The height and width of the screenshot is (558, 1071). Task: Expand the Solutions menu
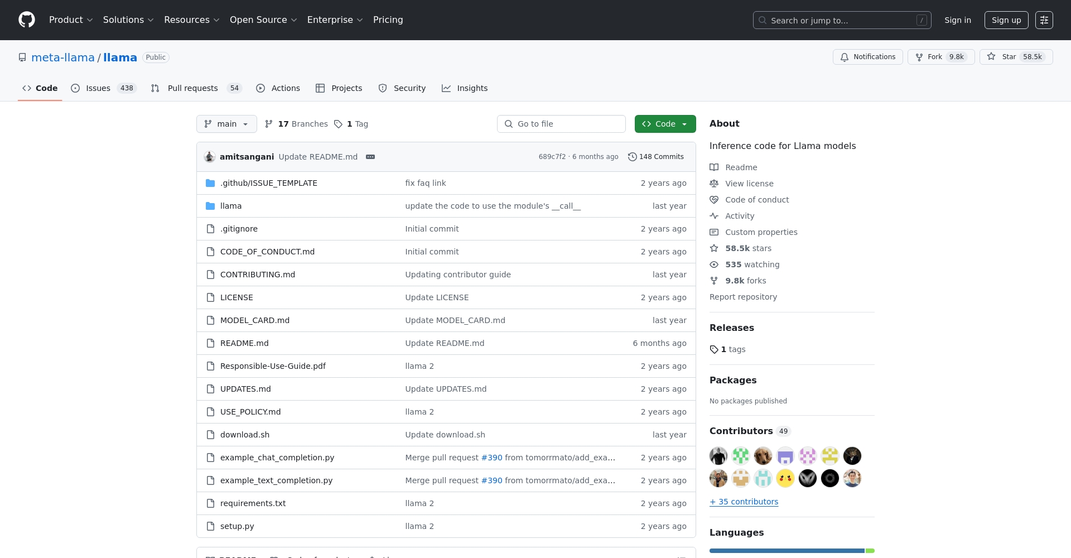click(x=128, y=20)
